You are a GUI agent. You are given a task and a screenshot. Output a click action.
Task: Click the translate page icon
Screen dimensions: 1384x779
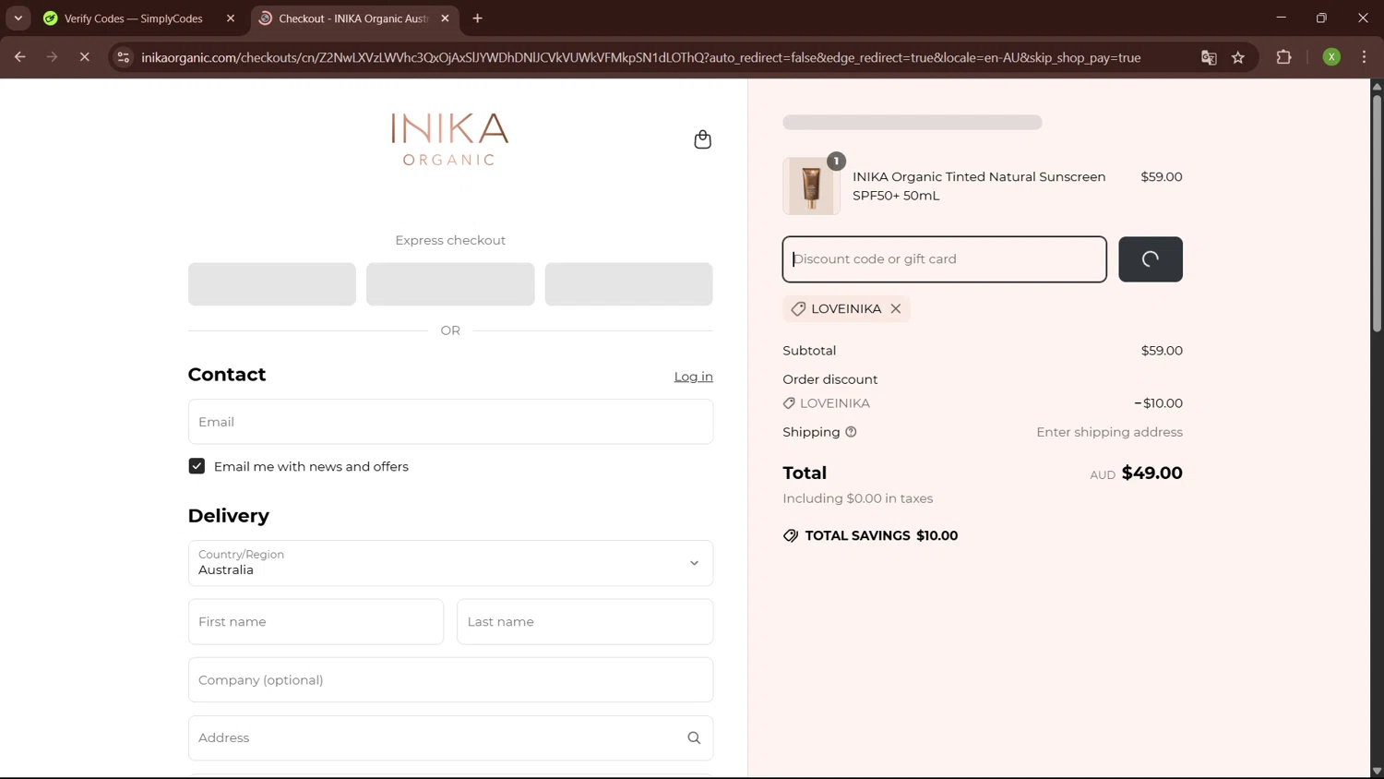tap(1209, 57)
